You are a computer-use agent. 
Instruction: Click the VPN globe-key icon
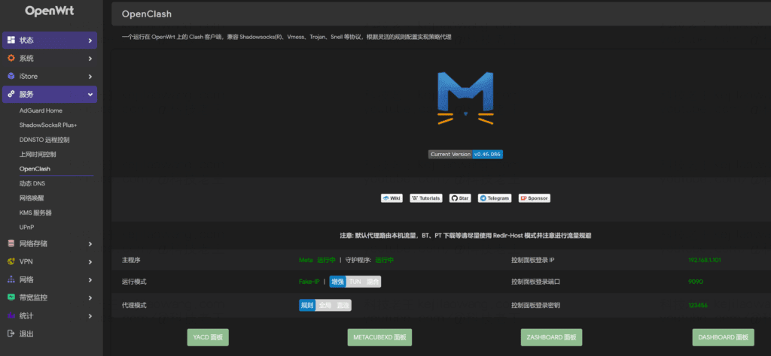[11, 262]
